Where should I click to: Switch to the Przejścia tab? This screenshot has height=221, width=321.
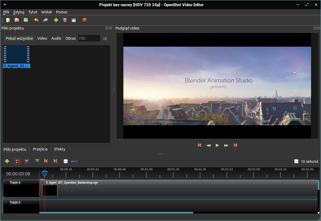(x=40, y=149)
